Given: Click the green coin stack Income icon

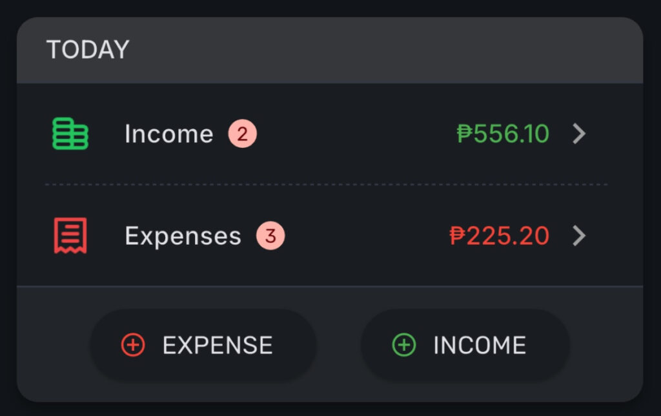Looking at the screenshot, I should [70, 134].
